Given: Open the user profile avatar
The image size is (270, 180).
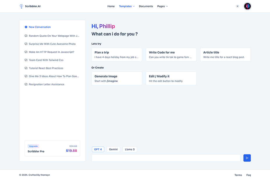Looking at the screenshot, I should tap(247, 6).
